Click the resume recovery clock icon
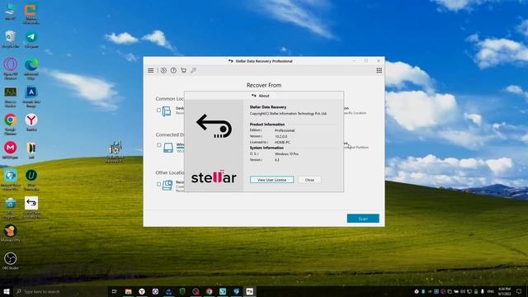 pos(163,70)
